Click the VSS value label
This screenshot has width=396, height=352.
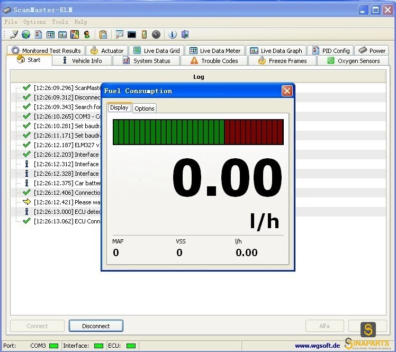tap(179, 252)
